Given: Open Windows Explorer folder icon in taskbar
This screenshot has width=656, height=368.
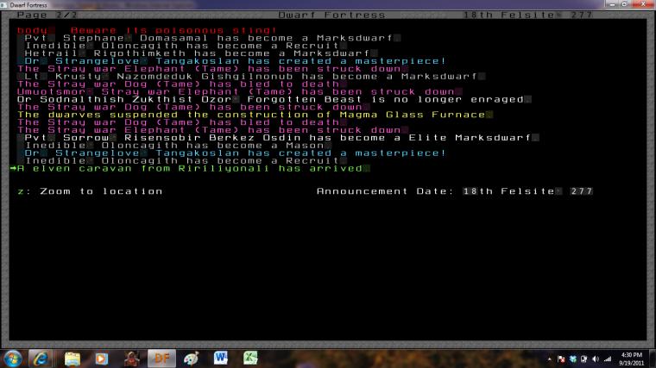Looking at the screenshot, I should tap(73, 359).
